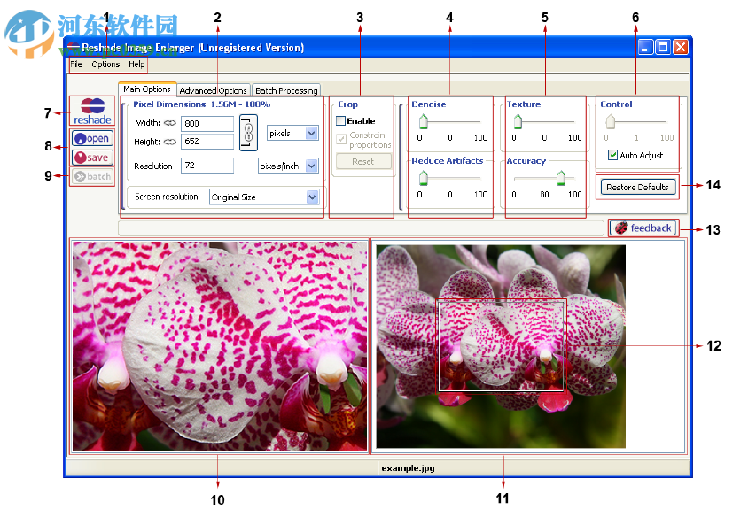Click the Pixel Dimensions 1.56M label
This screenshot has height=517, width=756.
201,104
